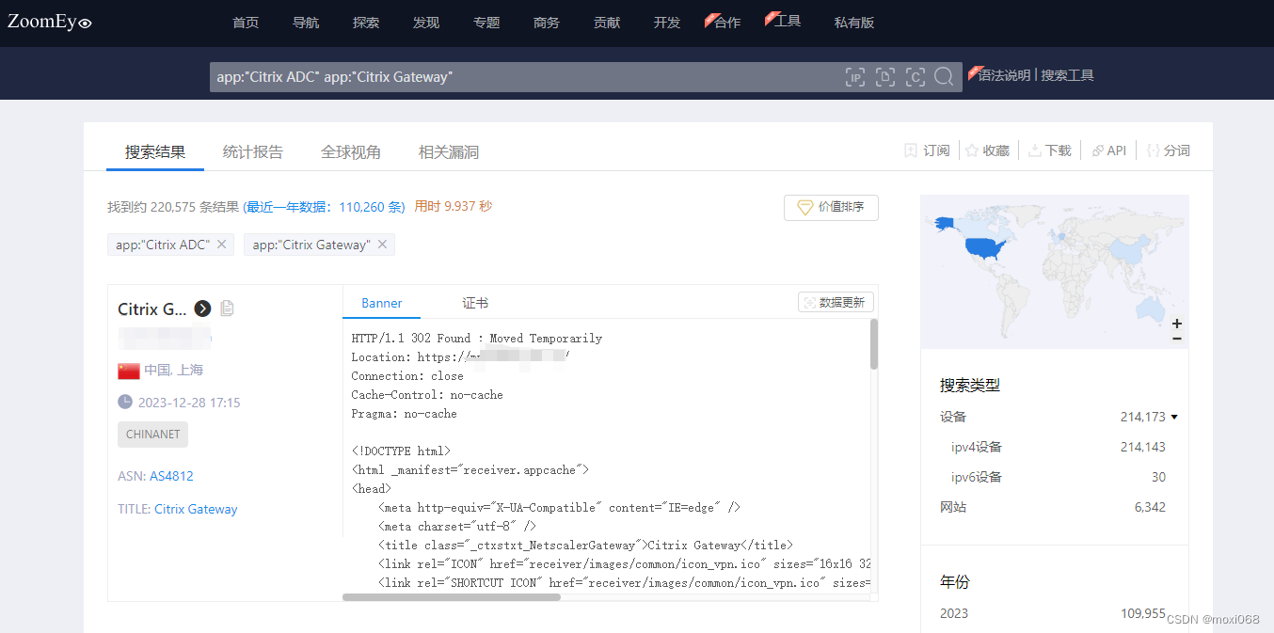Click the China flag icon
Image resolution: width=1274 pixels, height=633 pixels.
click(x=129, y=371)
